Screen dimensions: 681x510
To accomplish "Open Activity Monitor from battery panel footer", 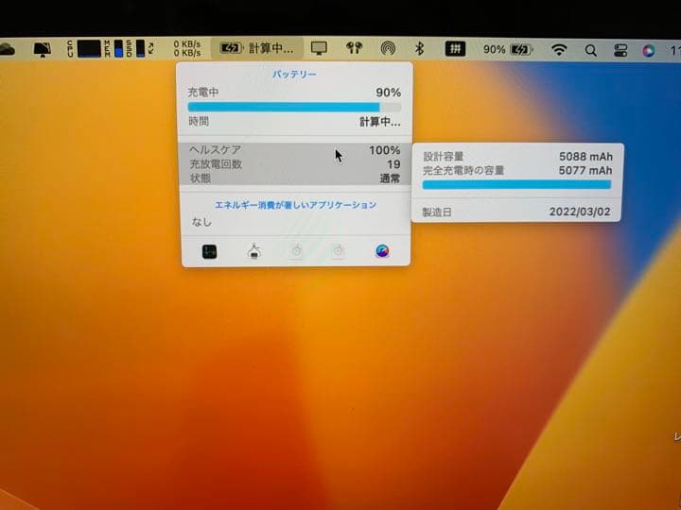I will tap(209, 251).
